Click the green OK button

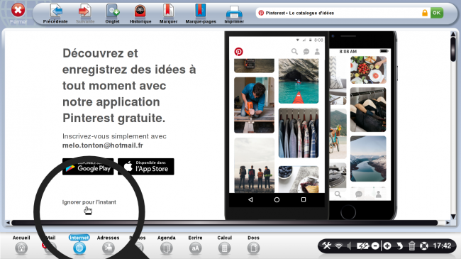tap(437, 13)
